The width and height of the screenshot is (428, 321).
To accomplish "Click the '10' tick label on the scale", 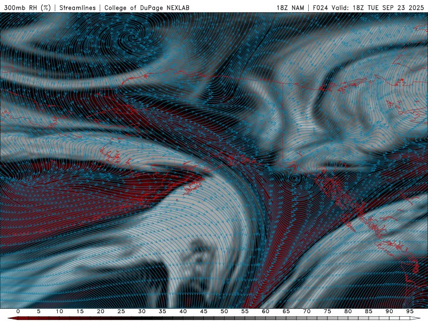I will point(59,311).
